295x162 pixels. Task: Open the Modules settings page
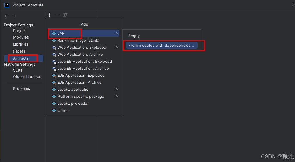click(x=21, y=37)
